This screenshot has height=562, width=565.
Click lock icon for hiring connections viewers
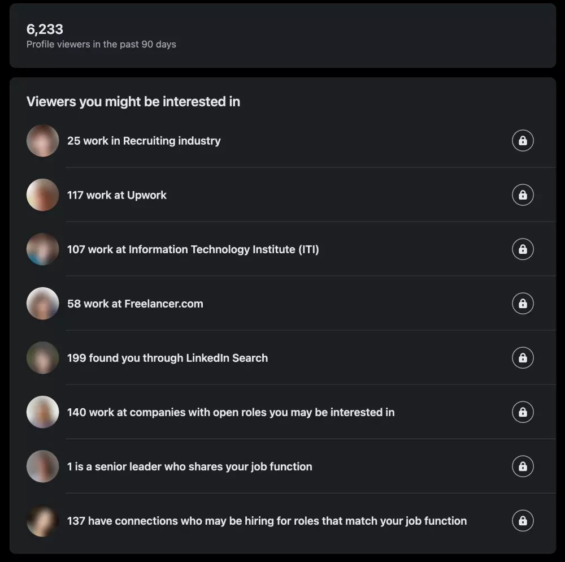pos(523,521)
